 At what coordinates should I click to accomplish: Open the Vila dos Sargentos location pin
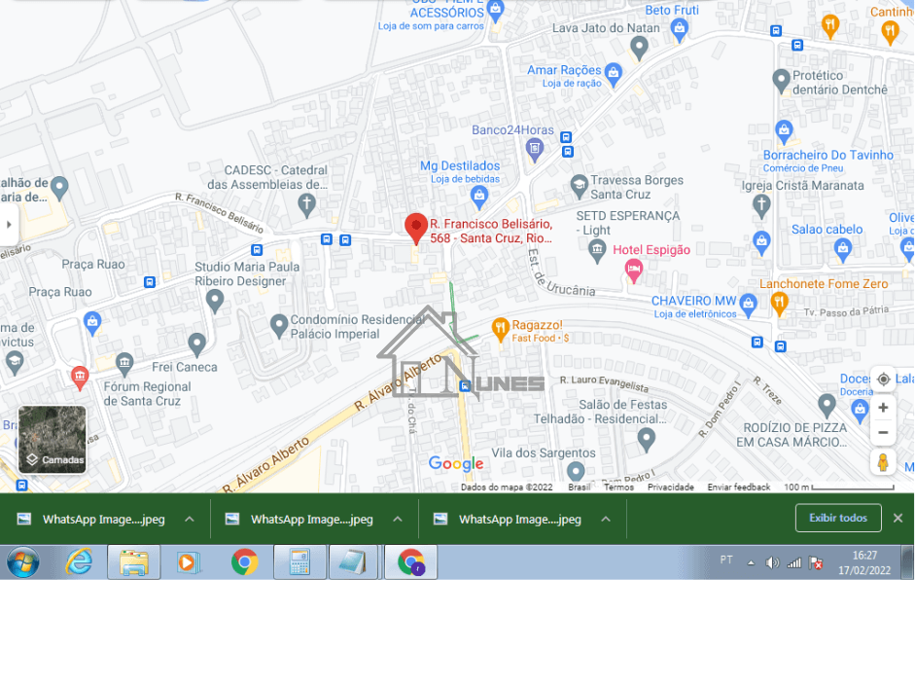click(576, 471)
